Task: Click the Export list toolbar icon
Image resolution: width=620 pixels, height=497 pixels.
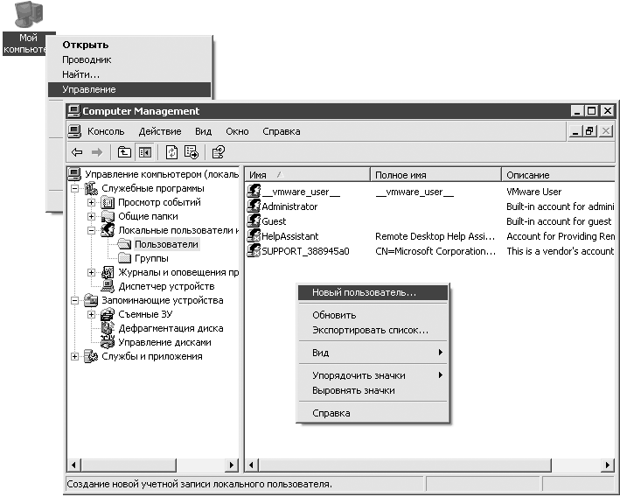Action: pos(192,152)
